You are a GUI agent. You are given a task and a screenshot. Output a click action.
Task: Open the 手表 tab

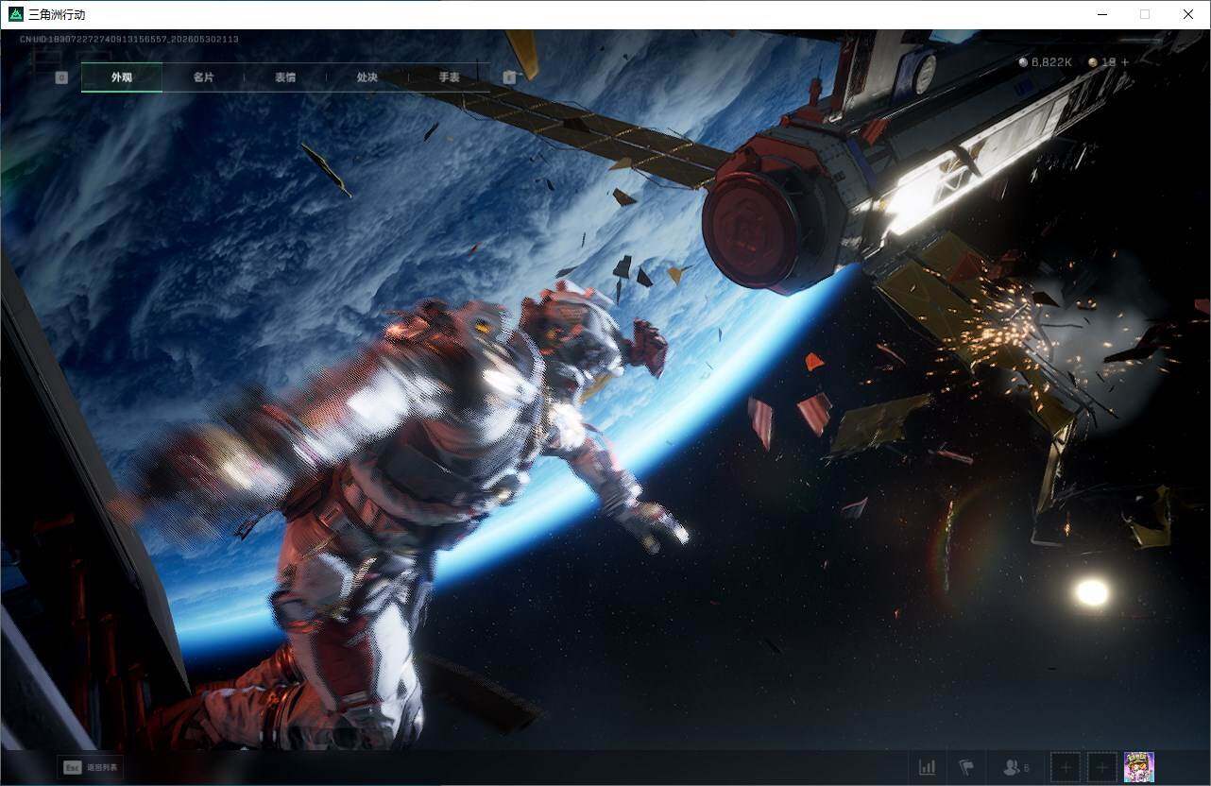[x=449, y=77]
